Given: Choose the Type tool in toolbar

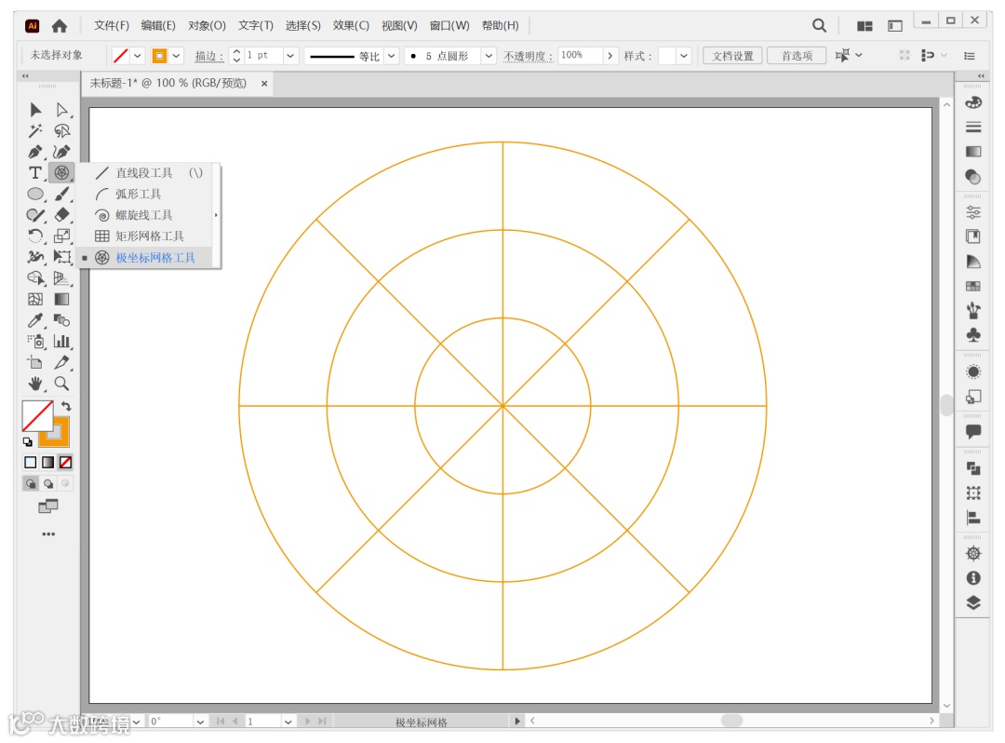Looking at the screenshot, I should [x=35, y=173].
